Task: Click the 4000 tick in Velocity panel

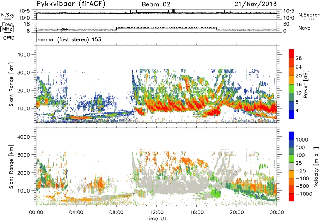Action: 23,137
